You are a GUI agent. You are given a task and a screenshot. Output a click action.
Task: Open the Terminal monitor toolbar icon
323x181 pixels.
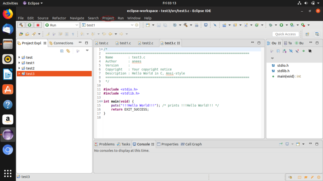coord(206,25)
